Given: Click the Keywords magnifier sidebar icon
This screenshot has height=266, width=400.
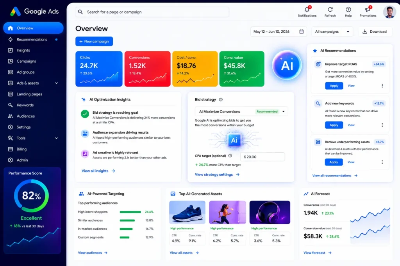Looking at the screenshot, I should click(11, 105).
